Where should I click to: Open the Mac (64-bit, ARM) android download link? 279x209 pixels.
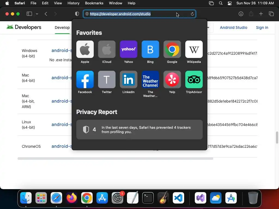pos(62,101)
